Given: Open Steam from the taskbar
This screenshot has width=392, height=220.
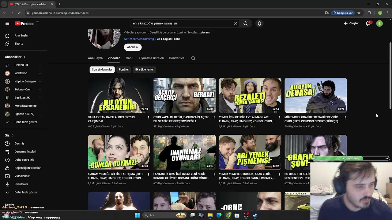Looking at the screenshot, I should tap(254, 215).
